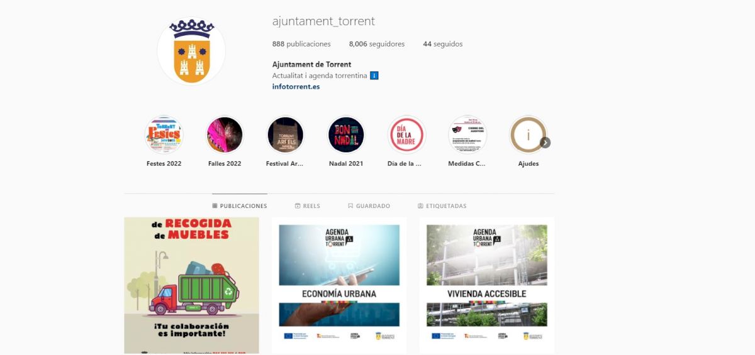Screen dimensions: 755x355
Task: Switch to the Reels tab
Action: click(x=307, y=206)
